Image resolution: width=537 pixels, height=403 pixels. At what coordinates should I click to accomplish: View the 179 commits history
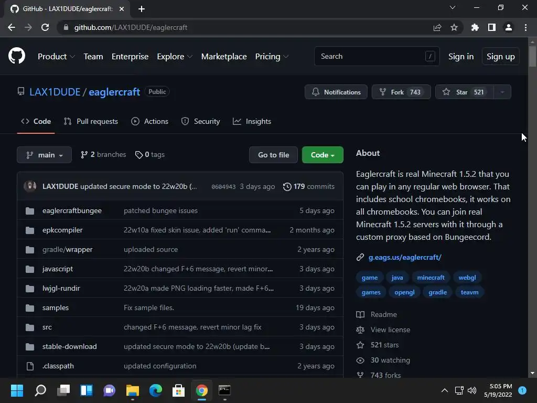click(x=308, y=186)
